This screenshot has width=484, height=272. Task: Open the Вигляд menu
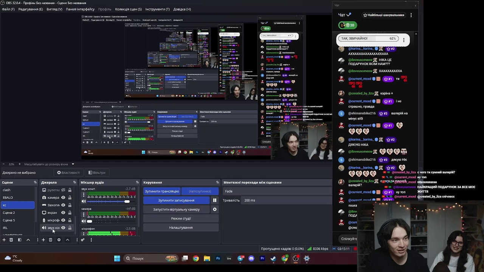tap(54, 9)
